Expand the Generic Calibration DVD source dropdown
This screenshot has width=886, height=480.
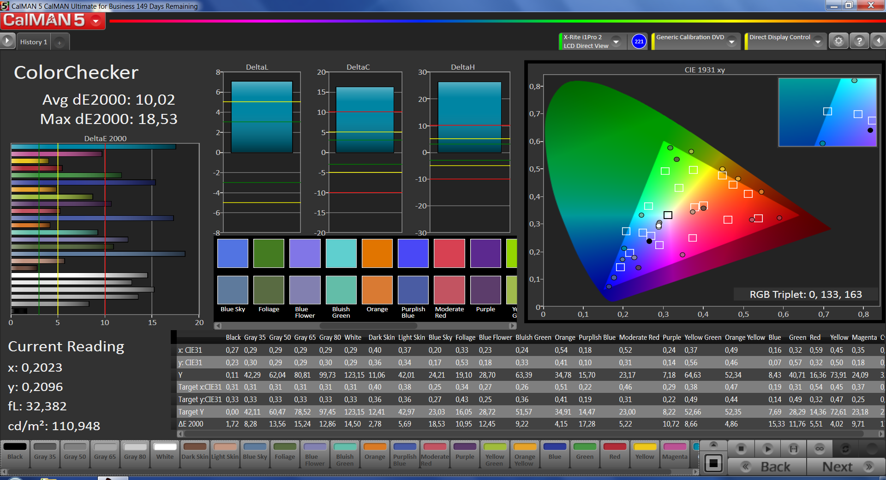pos(732,41)
